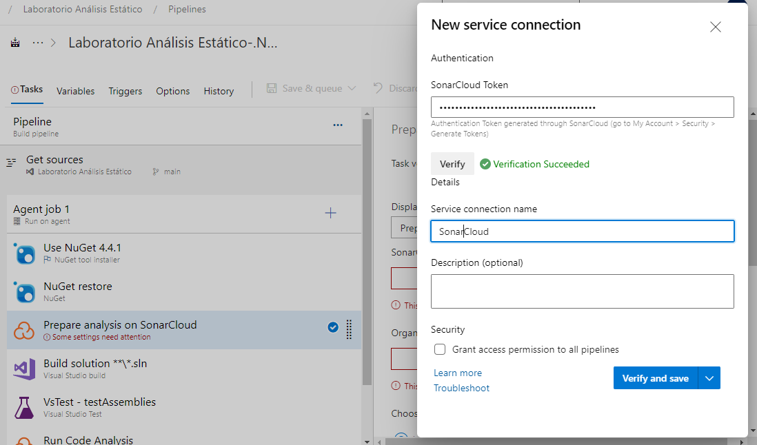This screenshot has height=445, width=757.
Task: Click the SonarCloud prepare analysis icon
Action: coord(24,331)
